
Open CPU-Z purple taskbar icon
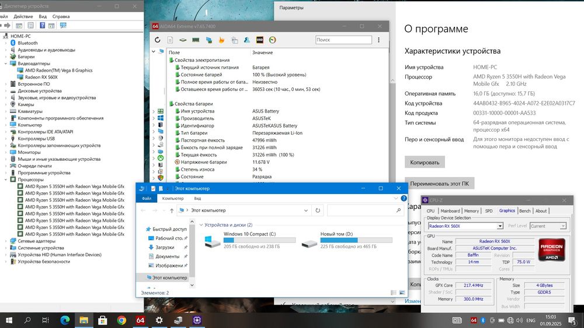(197, 320)
